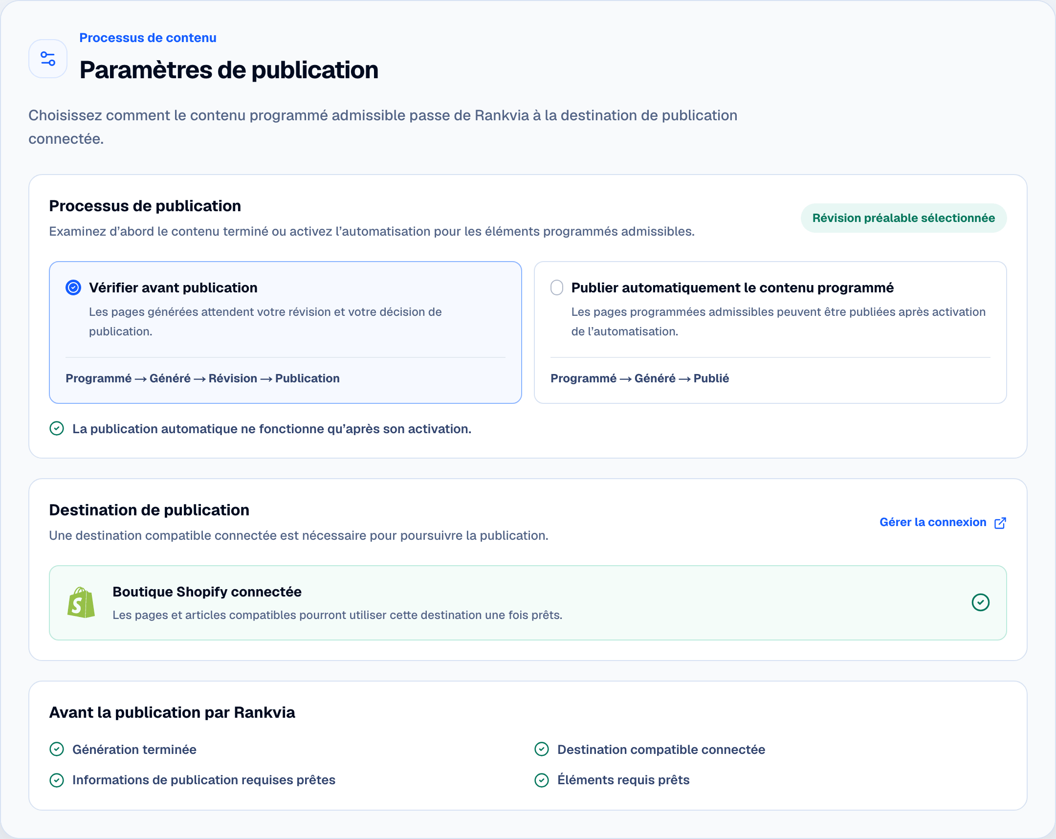Click check icon beside Destination compatible connectée
The width and height of the screenshot is (1056, 839).
coord(542,750)
